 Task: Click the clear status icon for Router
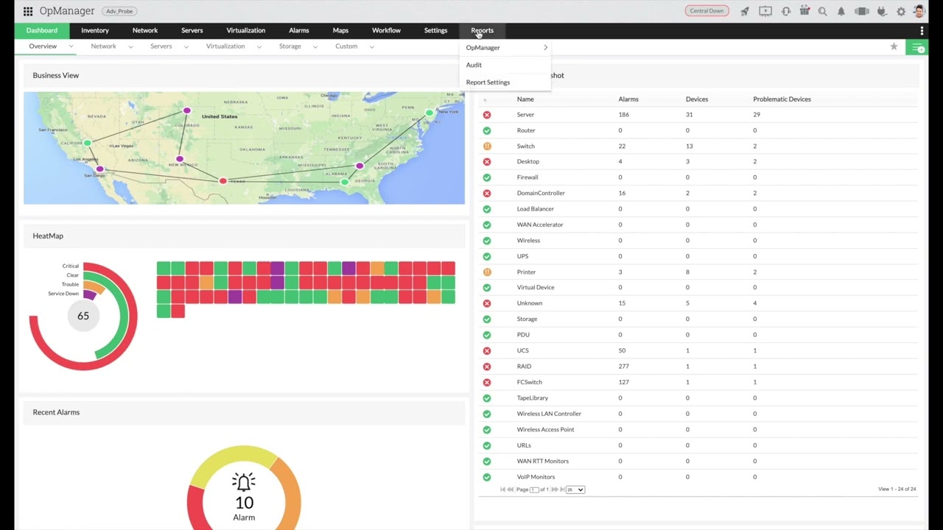(x=487, y=130)
